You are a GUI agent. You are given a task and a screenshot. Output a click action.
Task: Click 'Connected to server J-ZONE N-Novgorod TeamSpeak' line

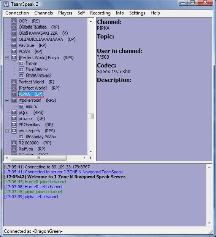tap(64, 172)
